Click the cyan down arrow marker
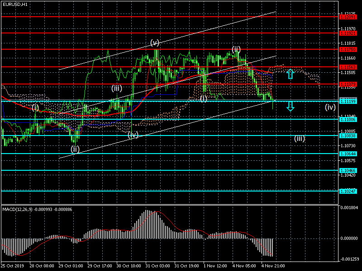Screen dimensions: 362x271 (x=291, y=107)
